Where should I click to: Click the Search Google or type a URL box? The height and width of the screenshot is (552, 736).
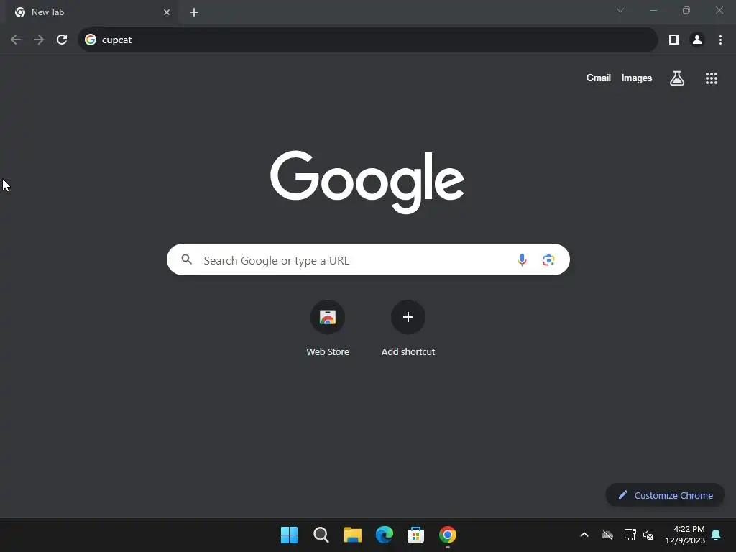(368, 259)
